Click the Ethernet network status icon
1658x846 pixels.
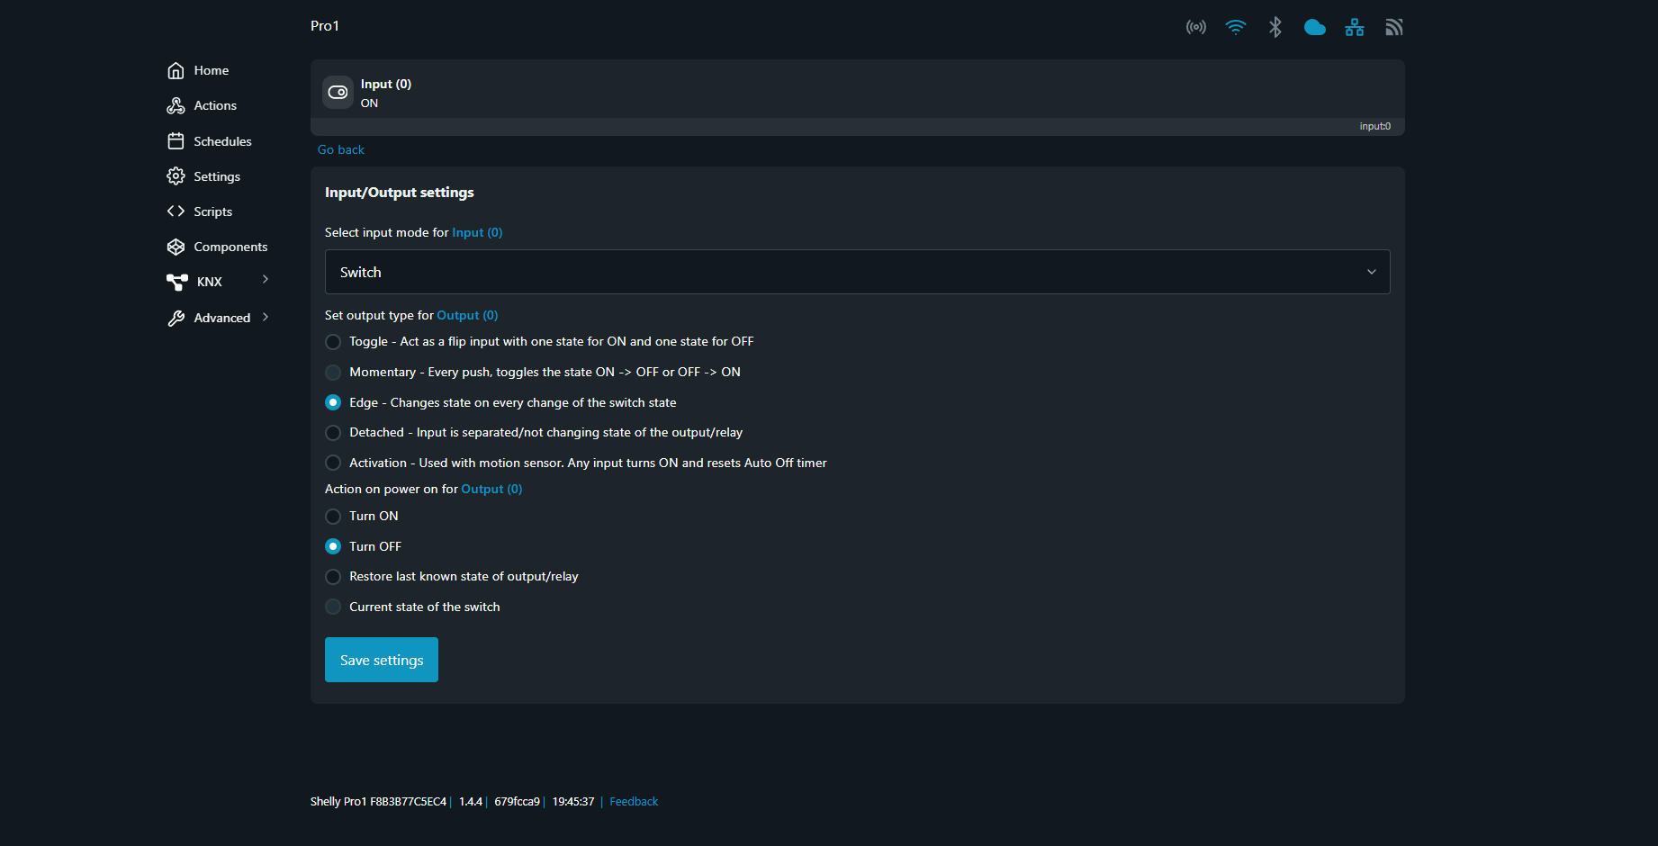point(1355,27)
